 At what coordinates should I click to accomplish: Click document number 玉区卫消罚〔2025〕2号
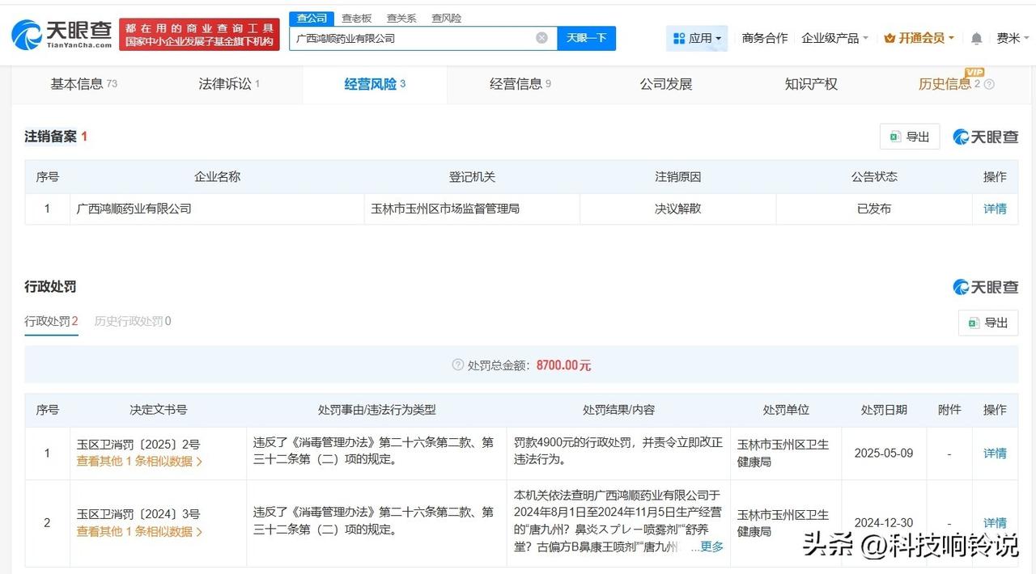point(138,445)
